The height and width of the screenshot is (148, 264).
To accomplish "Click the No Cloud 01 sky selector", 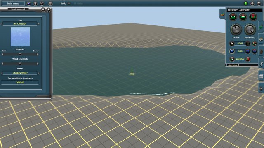I will (x=20, y=24).
